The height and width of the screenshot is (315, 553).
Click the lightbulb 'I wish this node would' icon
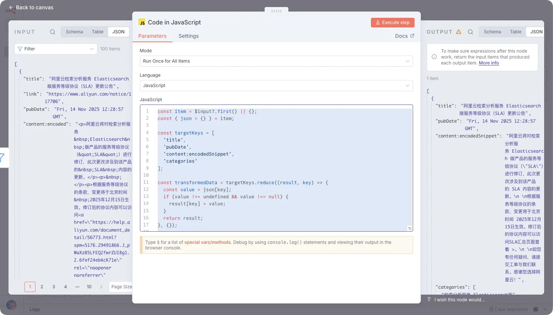[429, 299]
